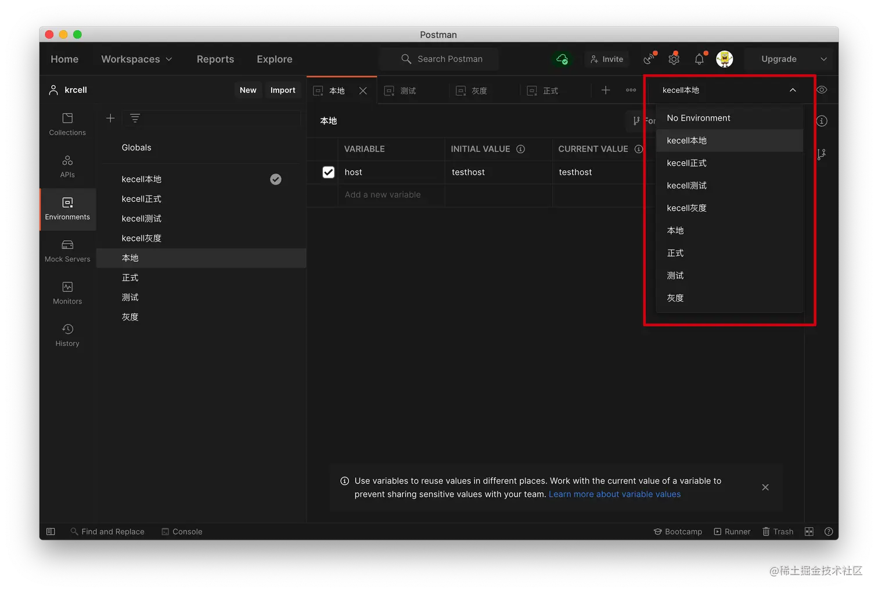Select No Environment in dropdown
The image size is (878, 592).
point(729,118)
